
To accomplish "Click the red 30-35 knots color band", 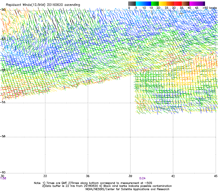I will [178, 4].
